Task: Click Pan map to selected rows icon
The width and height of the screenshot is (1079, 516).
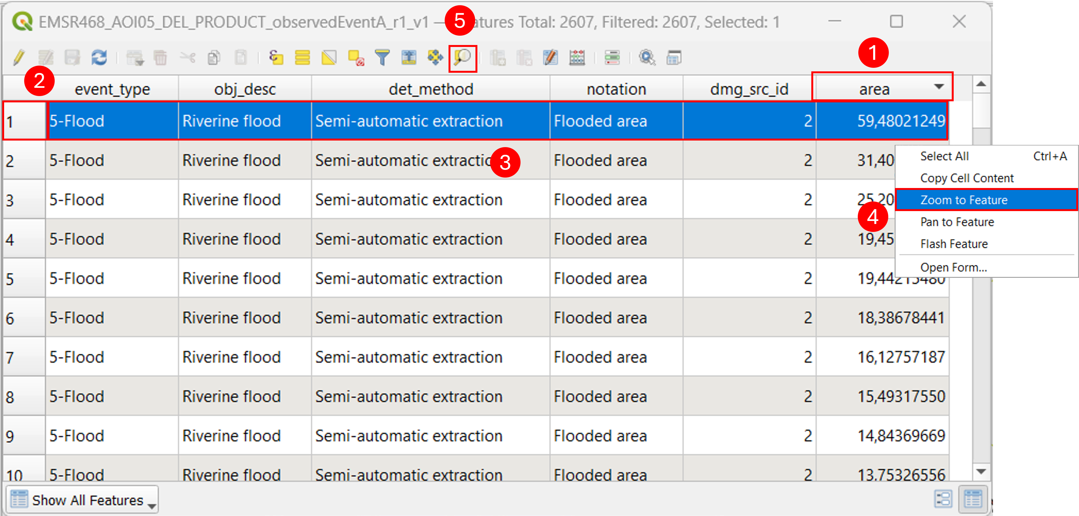Action: pos(435,58)
